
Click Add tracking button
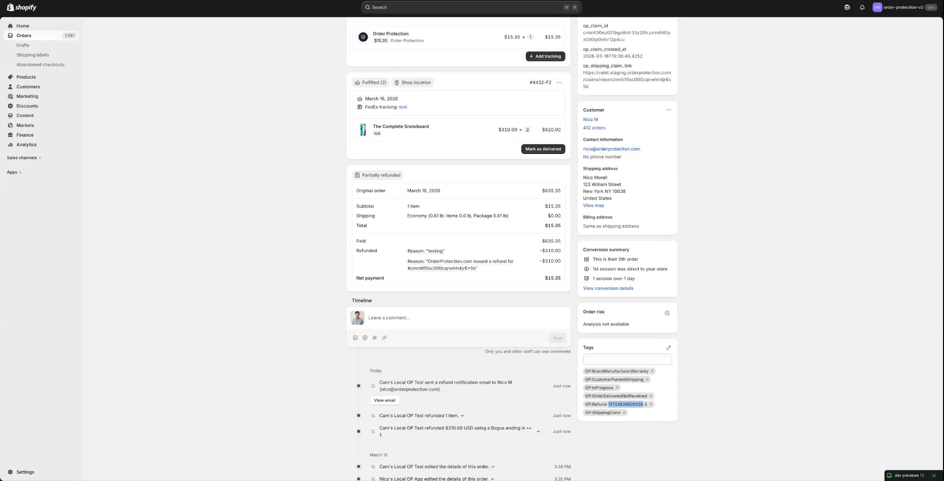click(545, 56)
